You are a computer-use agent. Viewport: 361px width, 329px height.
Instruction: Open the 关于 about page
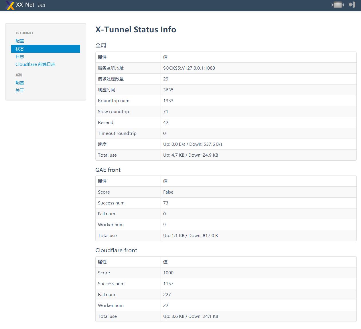19,90
